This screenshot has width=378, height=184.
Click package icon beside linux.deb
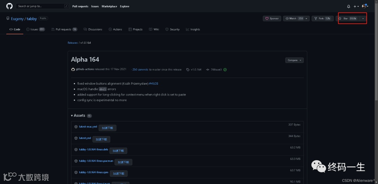tap(76, 150)
